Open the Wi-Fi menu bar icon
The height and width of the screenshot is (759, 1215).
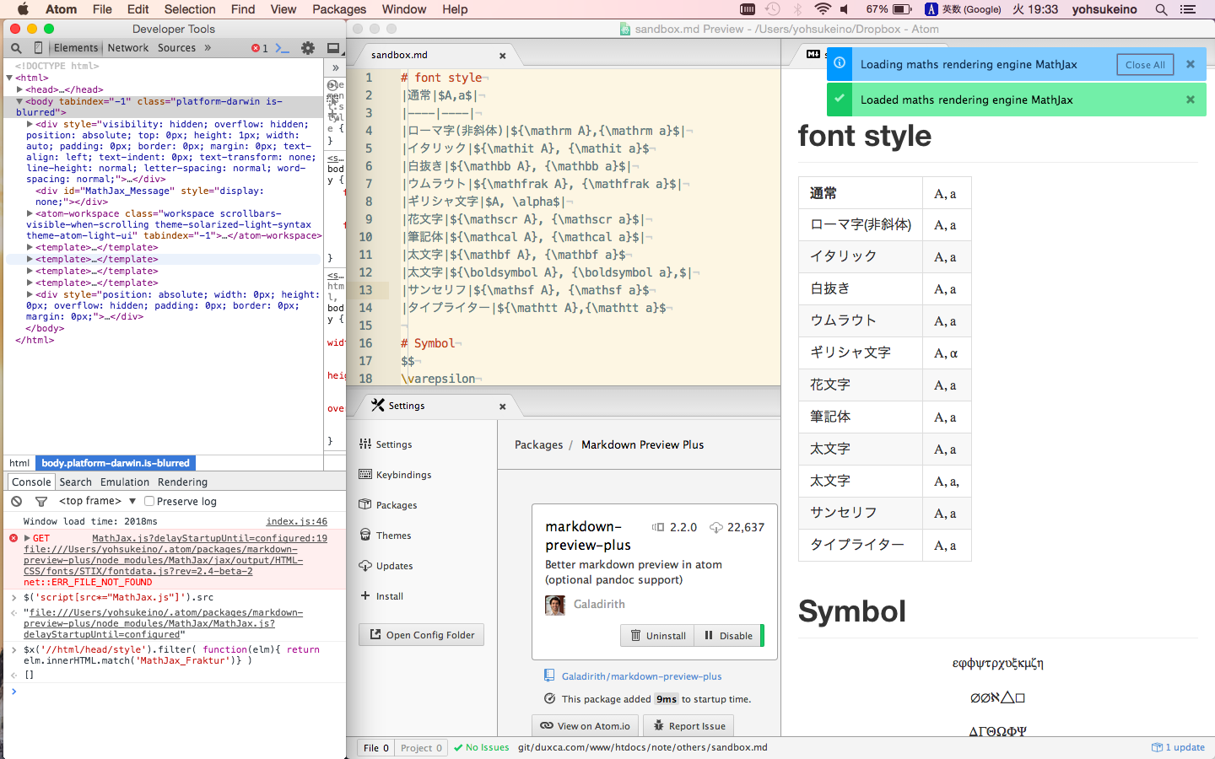point(823,9)
